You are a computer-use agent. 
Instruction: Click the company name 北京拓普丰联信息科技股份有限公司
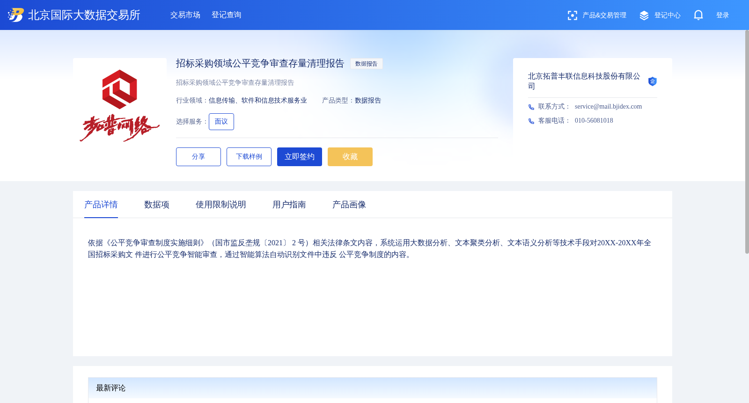(584, 81)
